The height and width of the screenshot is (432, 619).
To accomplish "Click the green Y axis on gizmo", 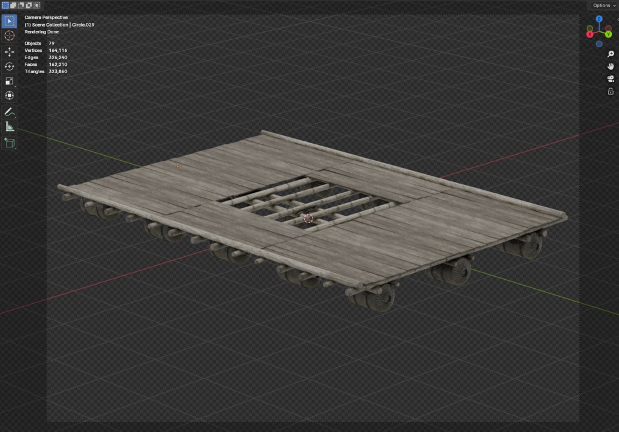I will 608,34.
